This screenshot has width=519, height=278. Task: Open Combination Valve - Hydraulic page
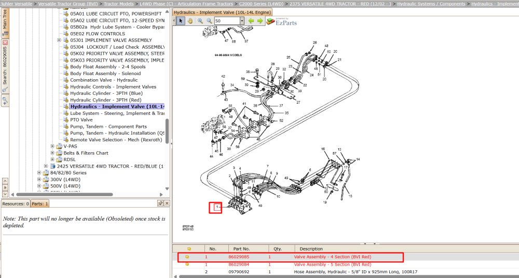click(x=104, y=80)
